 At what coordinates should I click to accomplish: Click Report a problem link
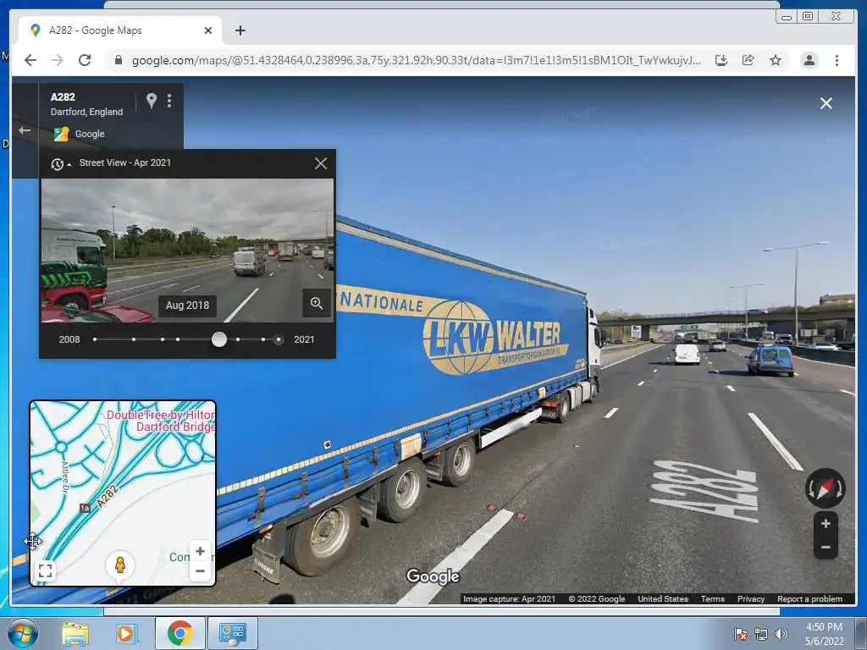[809, 598]
